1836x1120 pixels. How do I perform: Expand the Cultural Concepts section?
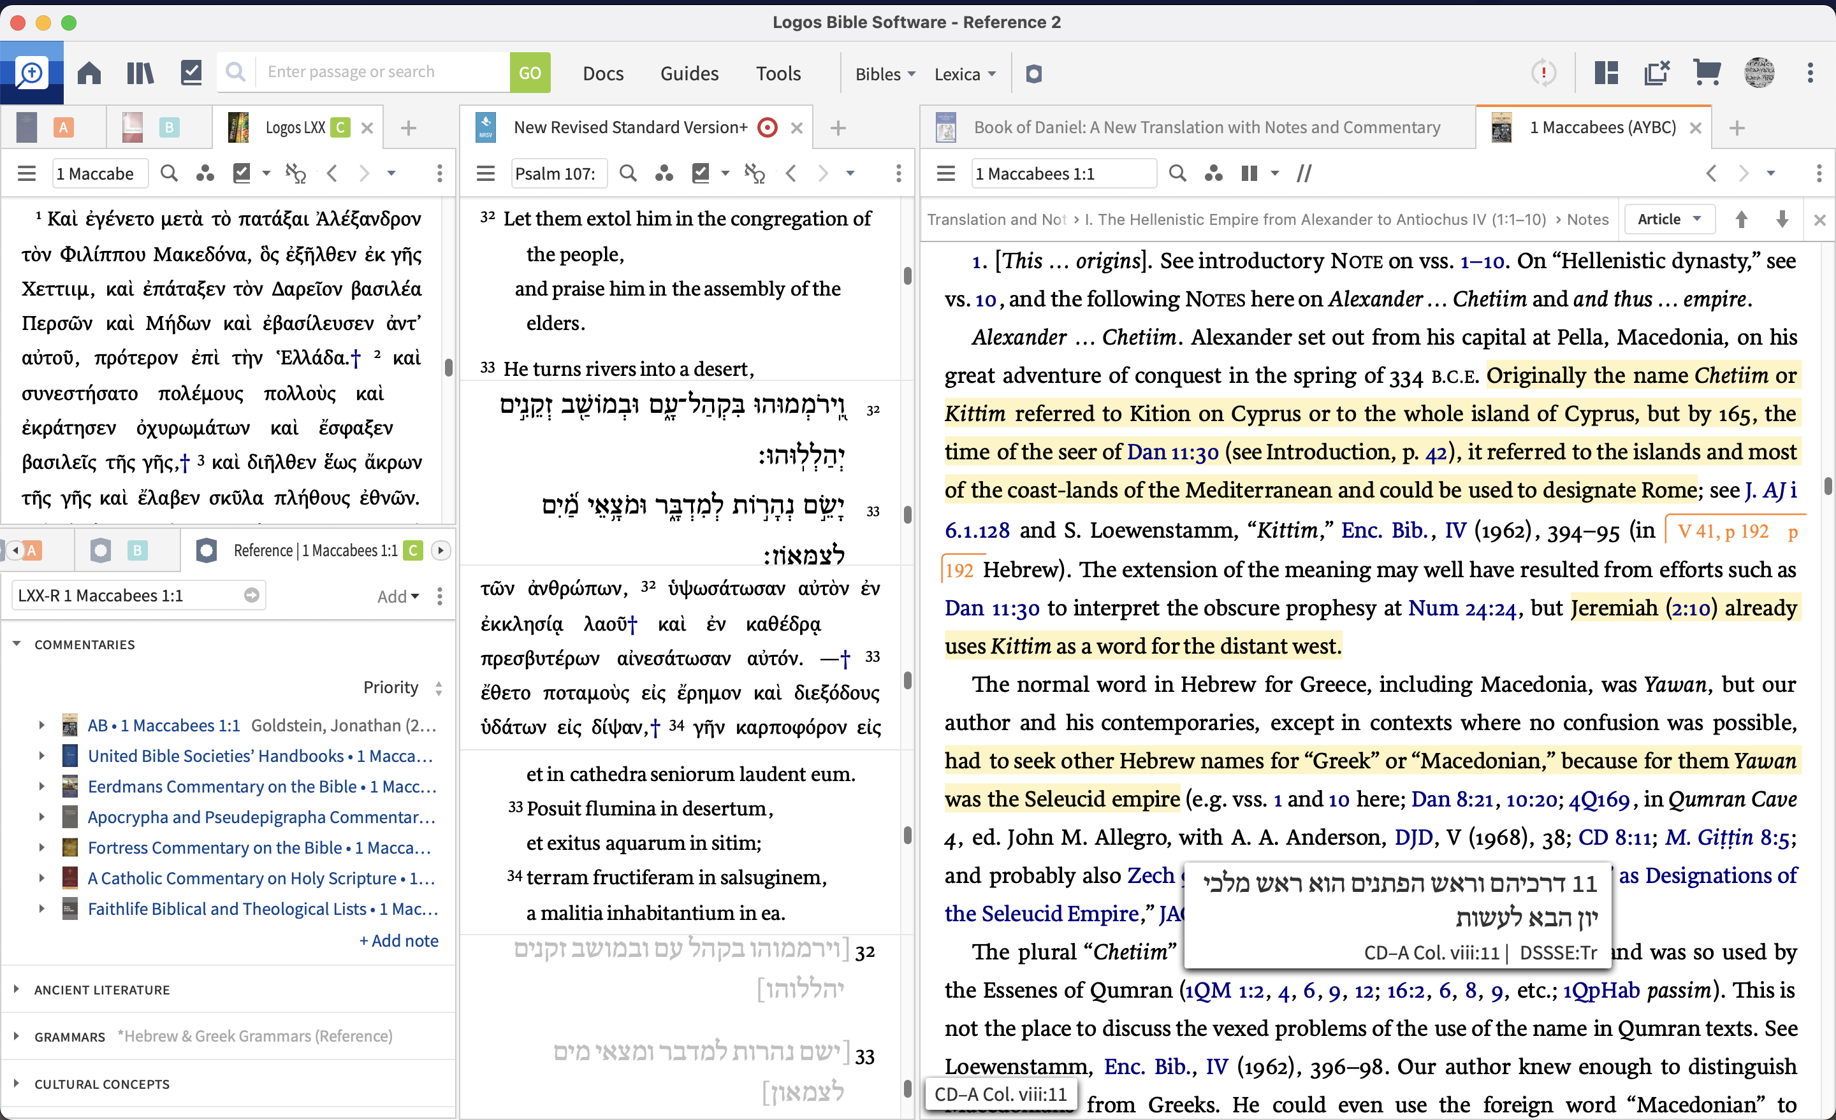tap(17, 1084)
